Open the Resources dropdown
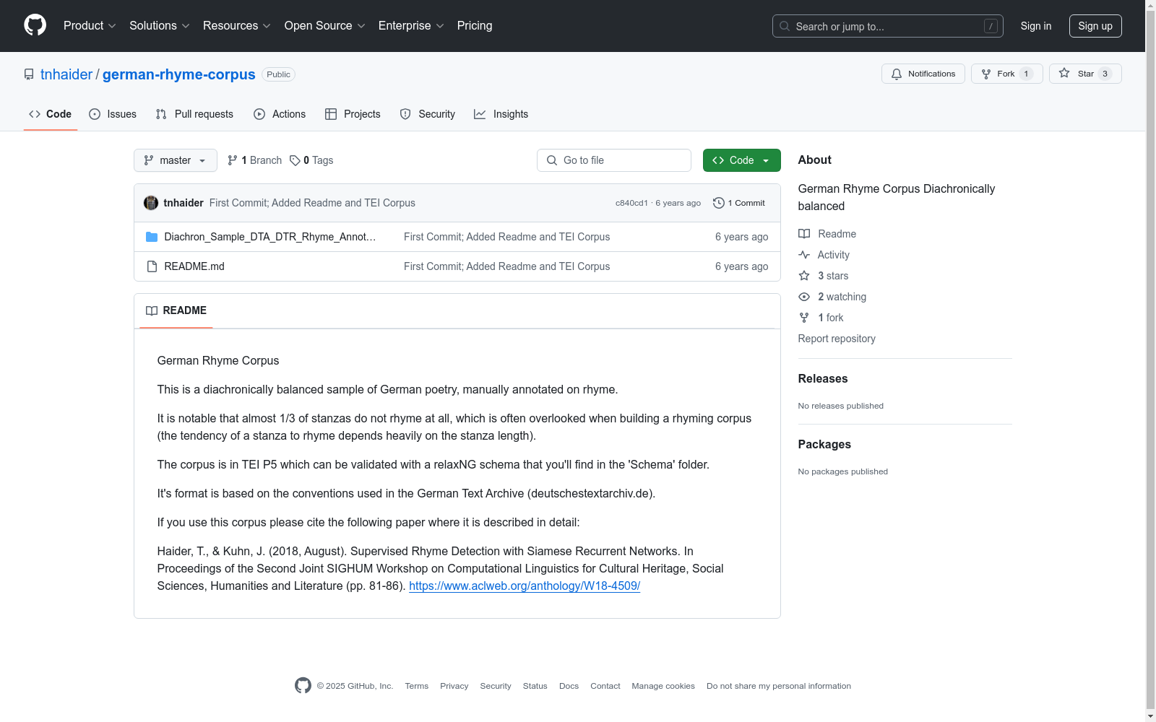The image size is (1156, 722). [x=237, y=26]
